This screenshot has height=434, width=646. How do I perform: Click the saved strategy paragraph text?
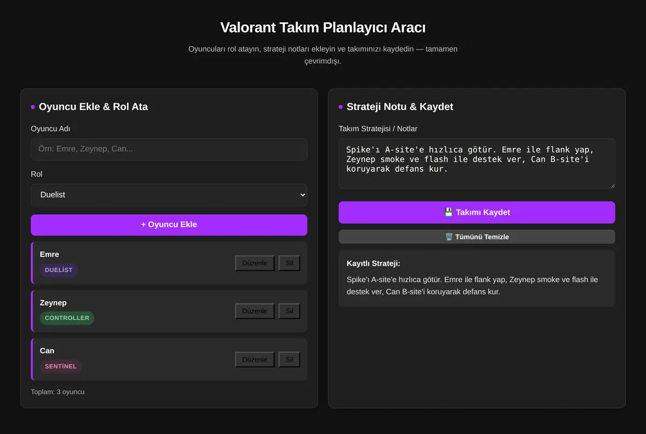(x=472, y=285)
